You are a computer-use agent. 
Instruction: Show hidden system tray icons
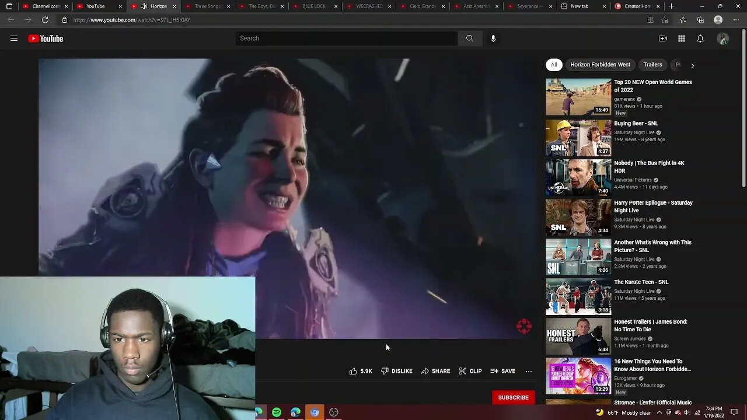(x=658, y=412)
